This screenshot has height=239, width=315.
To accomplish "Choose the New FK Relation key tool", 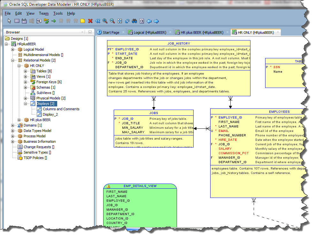I will [x=46, y=21].
